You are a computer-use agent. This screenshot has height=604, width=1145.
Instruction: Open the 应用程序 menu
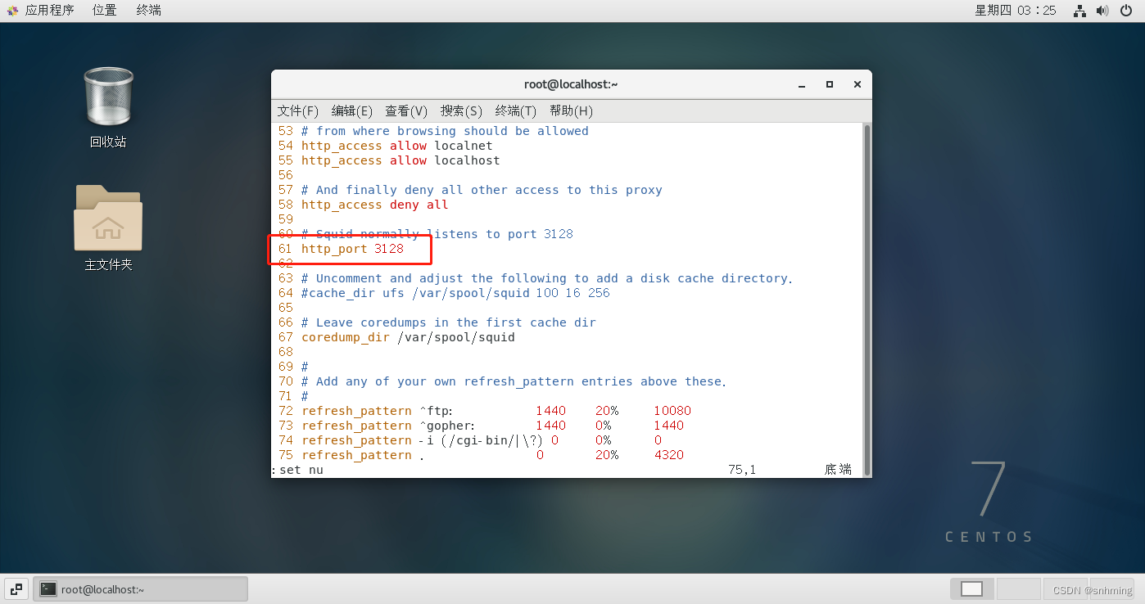[x=51, y=10]
